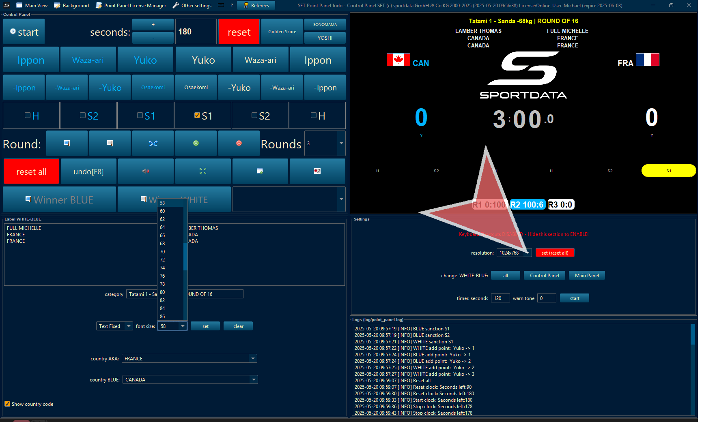Click the window upload icon button
The height and width of the screenshot is (422, 702).
pos(260,171)
